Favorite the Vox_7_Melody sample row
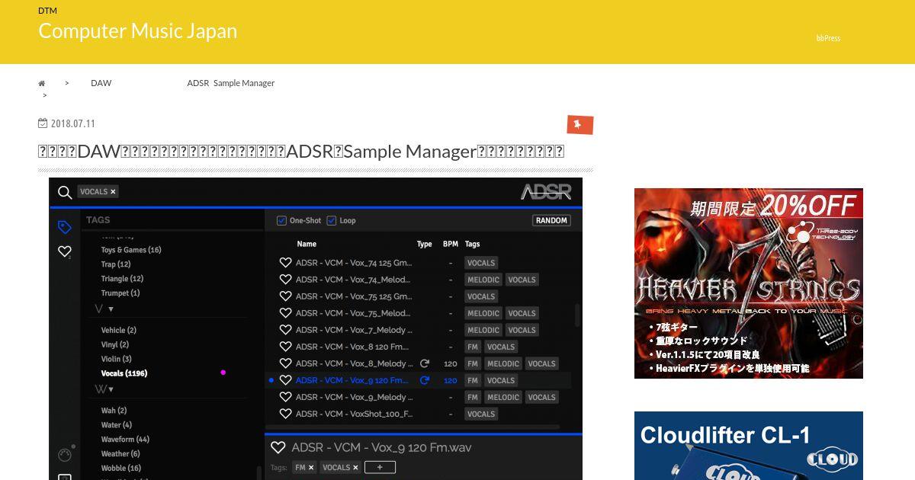Screen dimensions: 915x480 coord(285,330)
